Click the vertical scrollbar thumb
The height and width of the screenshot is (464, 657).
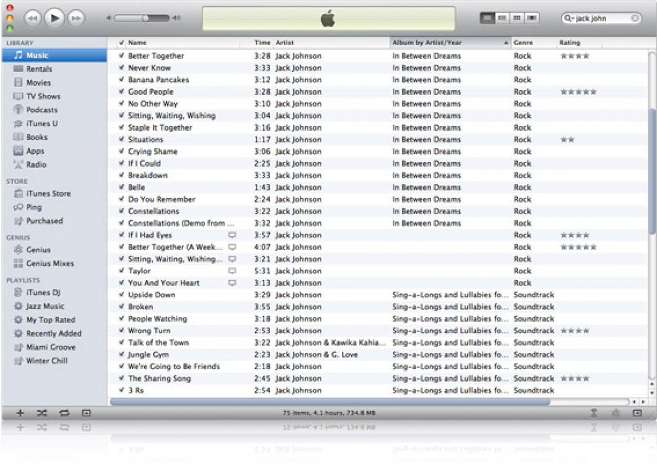click(x=652, y=171)
